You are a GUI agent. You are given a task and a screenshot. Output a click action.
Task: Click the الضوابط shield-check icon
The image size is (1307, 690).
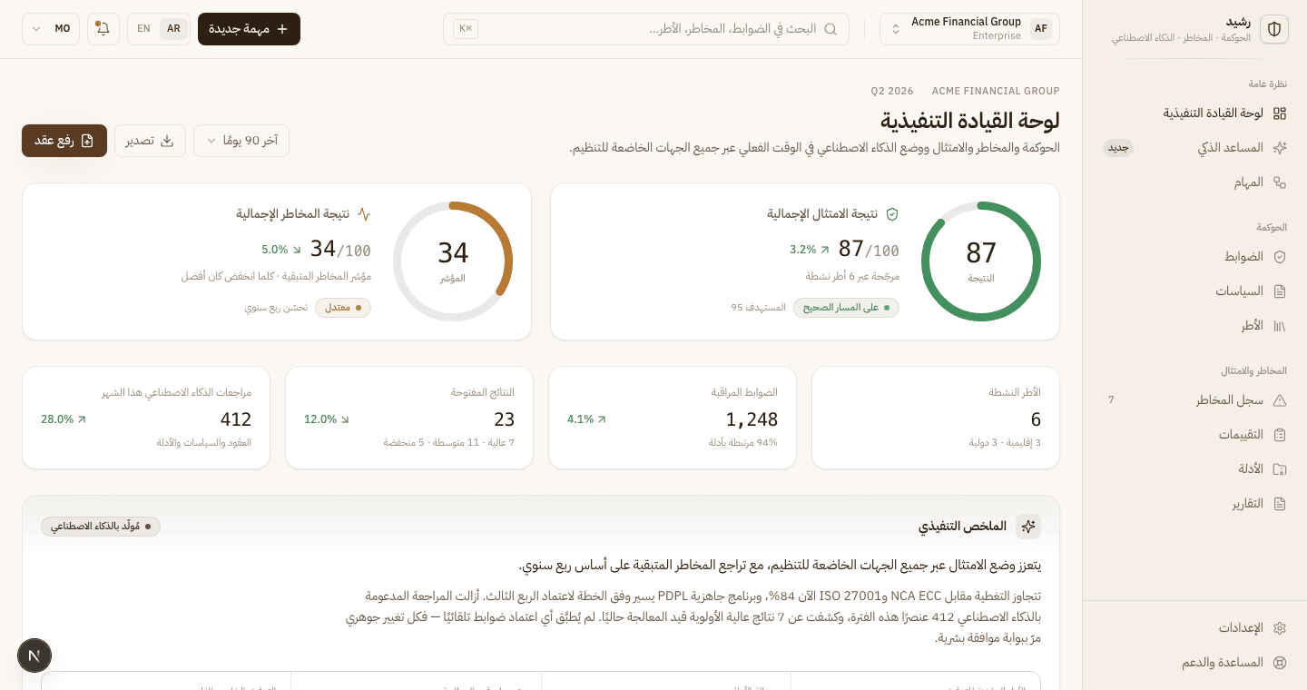(1280, 257)
